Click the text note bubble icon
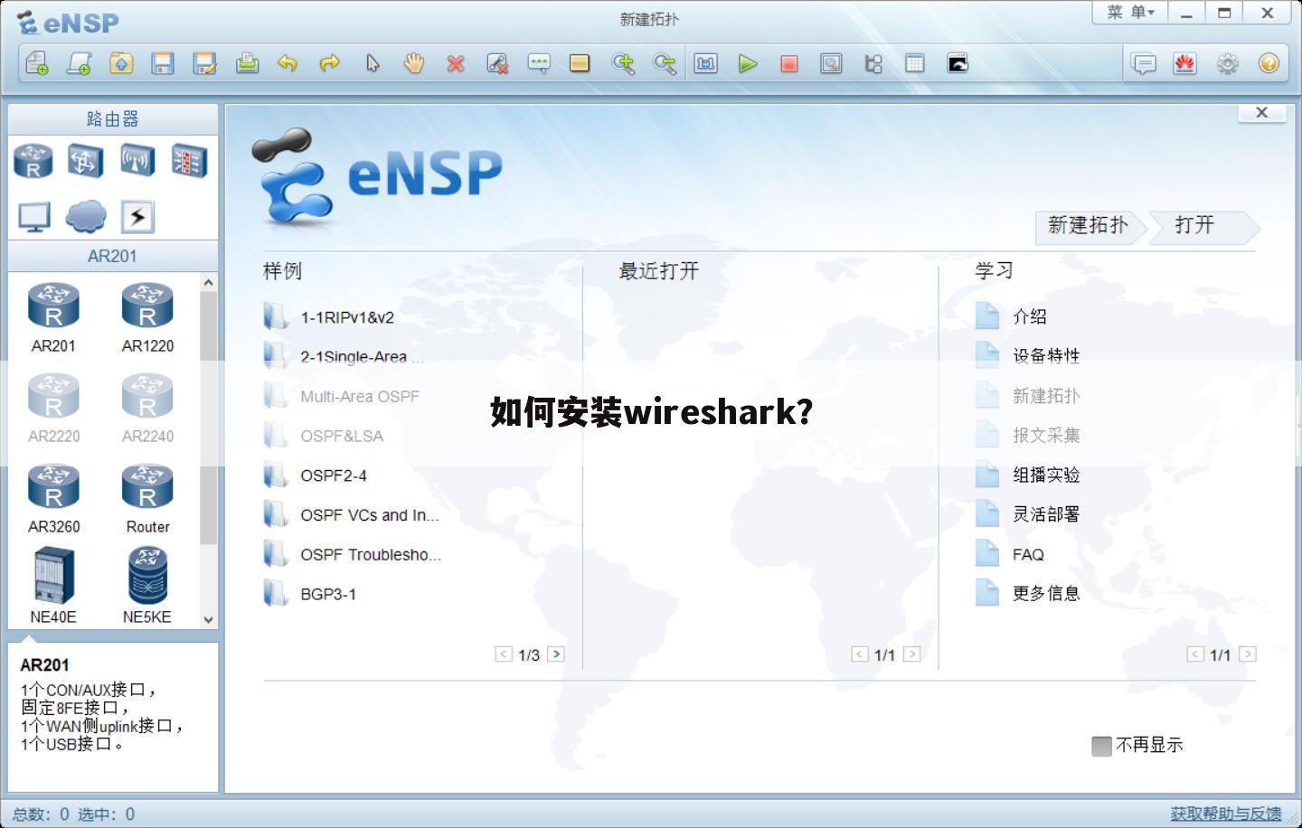Screen dimensions: 1302x828 point(539,63)
